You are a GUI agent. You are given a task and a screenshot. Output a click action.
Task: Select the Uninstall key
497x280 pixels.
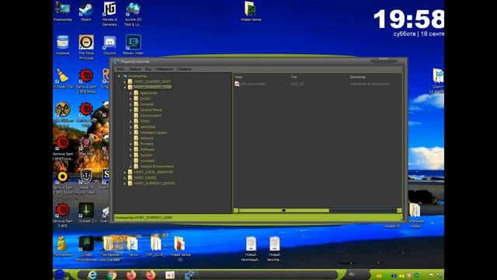148,161
